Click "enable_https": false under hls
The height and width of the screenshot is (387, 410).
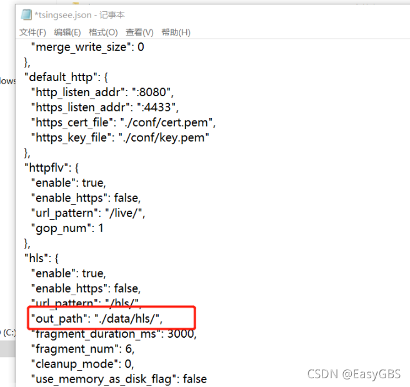86,289
